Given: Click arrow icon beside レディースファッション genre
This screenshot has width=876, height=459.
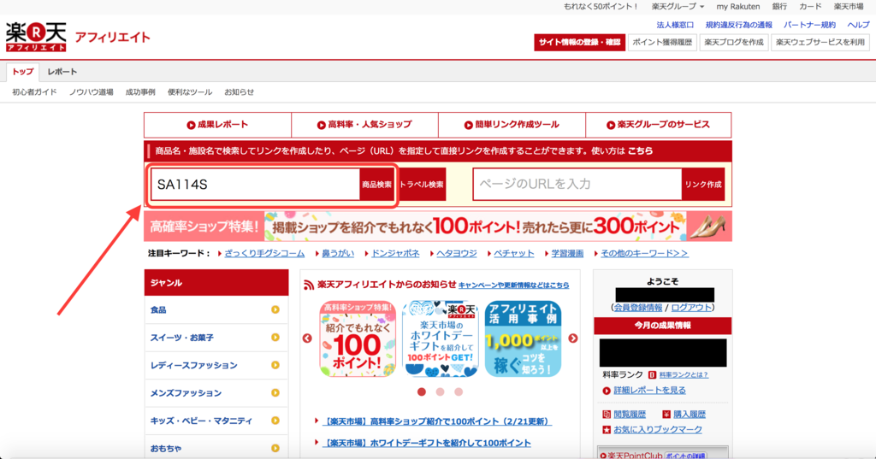Looking at the screenshot, I should pos(275,365).
